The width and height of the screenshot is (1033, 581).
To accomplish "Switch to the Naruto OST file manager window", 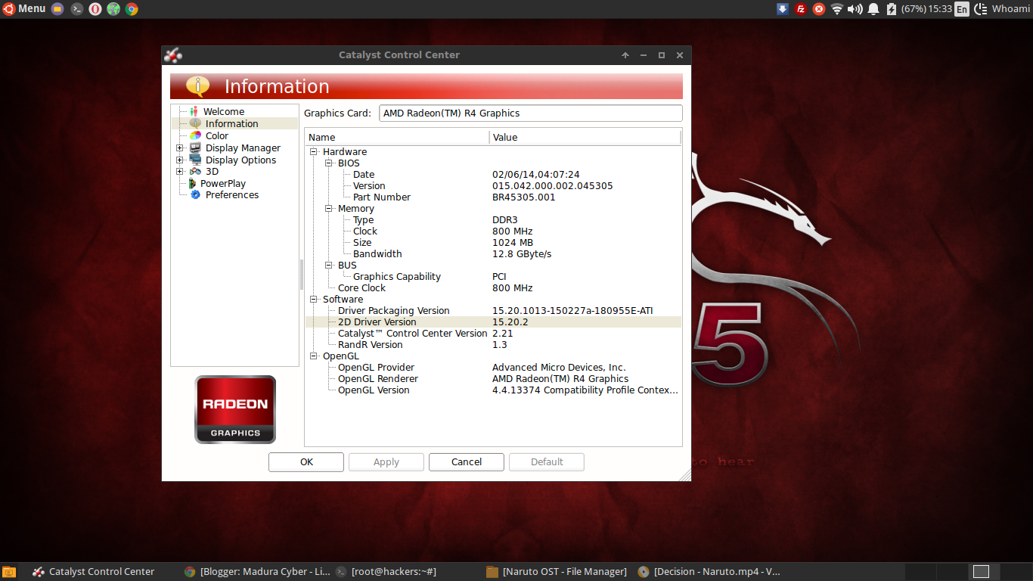I will click(557, 571).
